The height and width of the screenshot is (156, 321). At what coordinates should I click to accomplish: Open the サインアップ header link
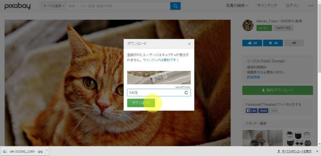[267, 6]
